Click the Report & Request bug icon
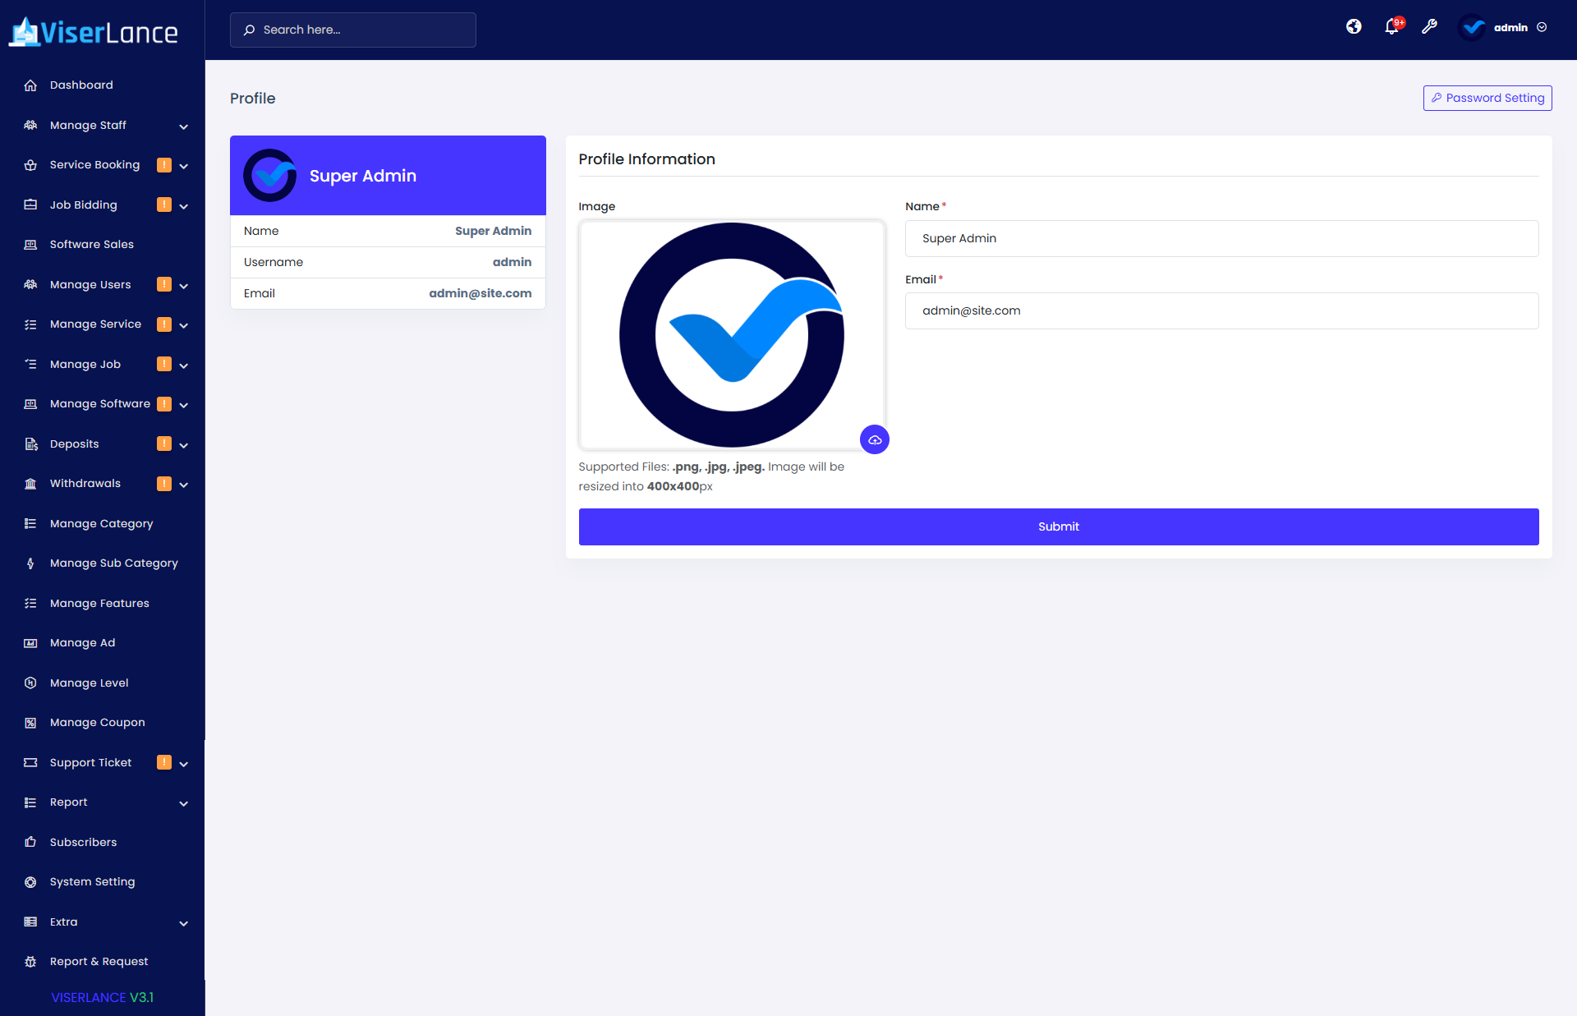Viewport: 1577px width, 1016px height. (30, 962)
